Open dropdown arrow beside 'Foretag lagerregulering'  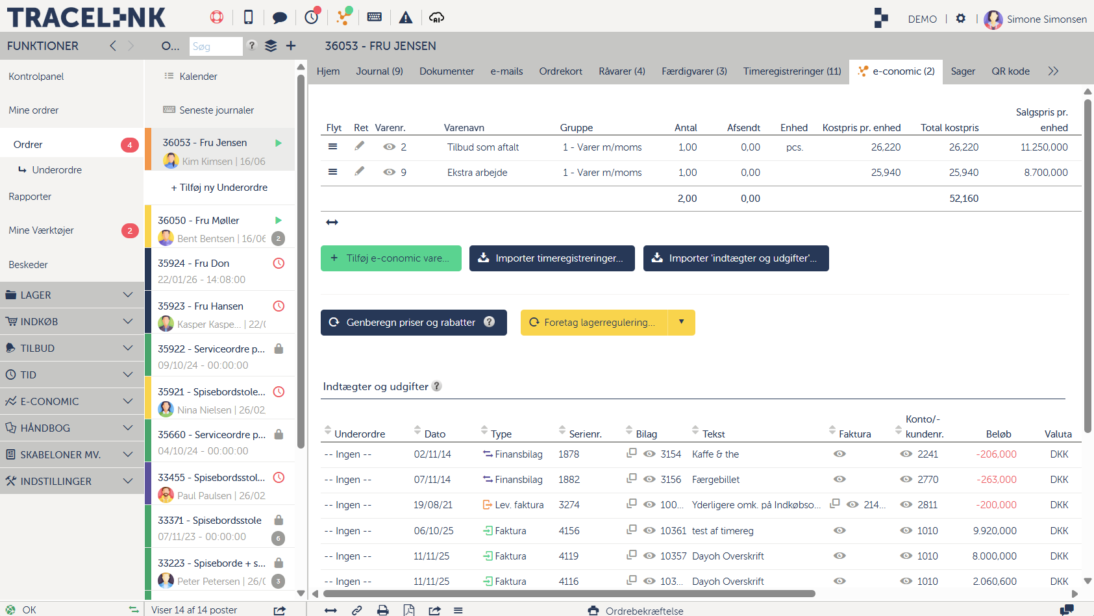tap(681, 323)
